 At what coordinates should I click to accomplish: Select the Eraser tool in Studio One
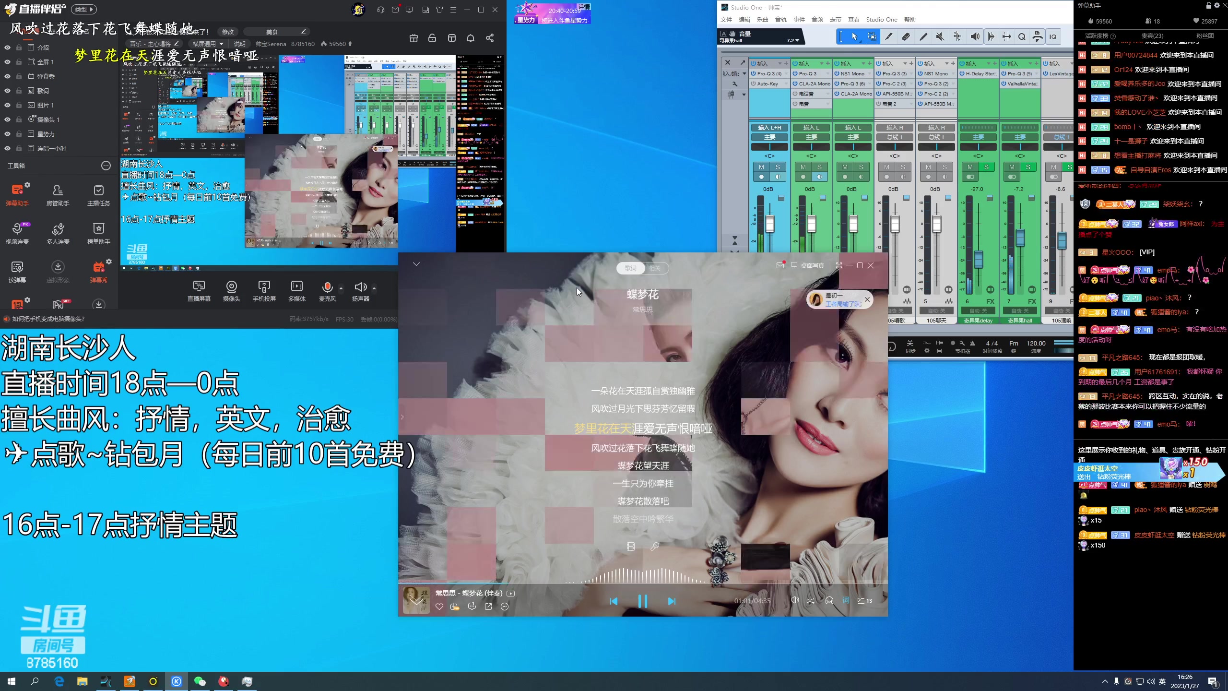(906, 36)
